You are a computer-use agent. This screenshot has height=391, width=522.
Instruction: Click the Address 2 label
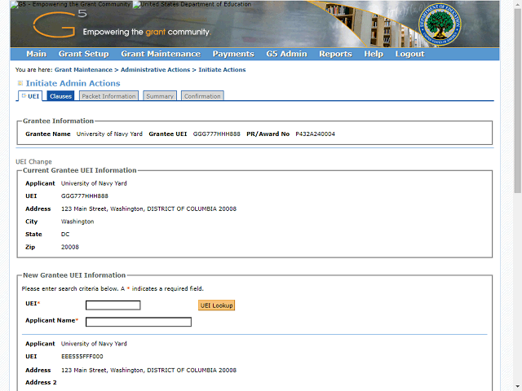(41, 382)
